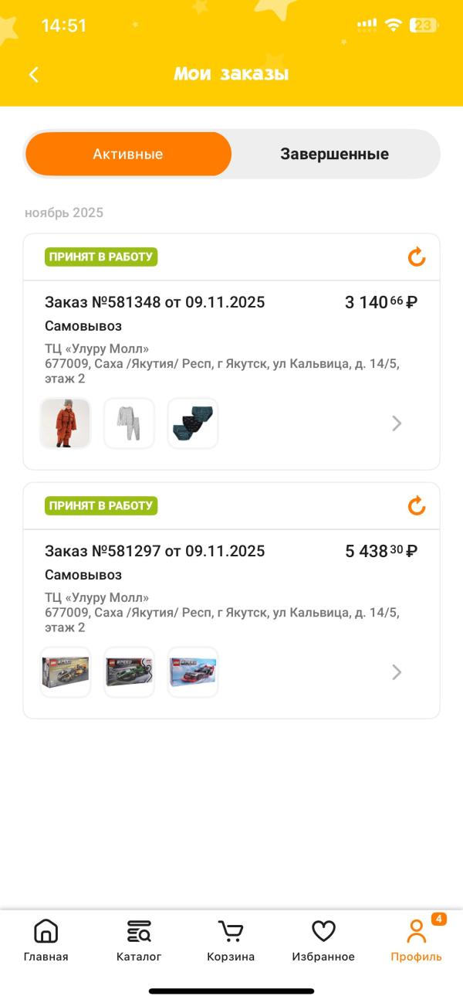
Task: Open the Корзина cart icon
Action: click(x=231, y=932)
